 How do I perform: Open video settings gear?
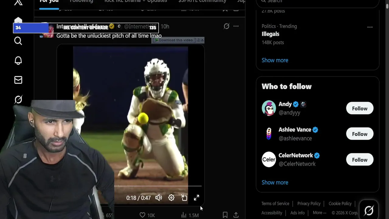pyautogui.click(x=171, y=198)
